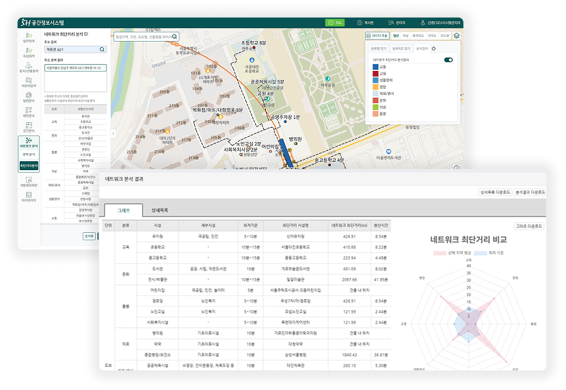The height and width of the screenshot is (390, 566).
Task: Switch basemap to 위성 view
Action: [405, 36]
